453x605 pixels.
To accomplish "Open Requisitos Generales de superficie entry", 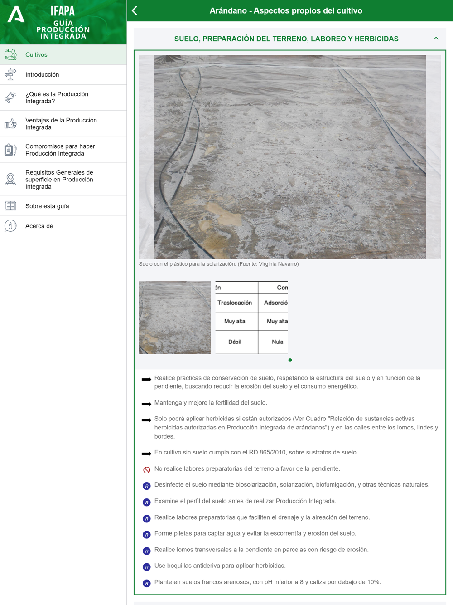I will (x=63, y=180).
